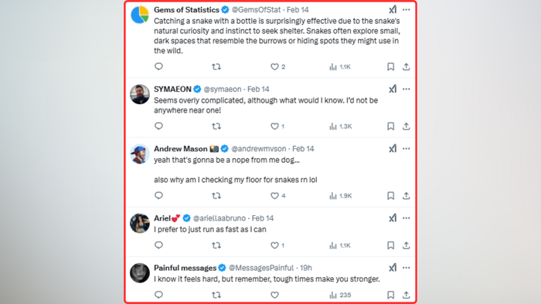Image resolution: width=541 pixels, height=304 pixels.
Task: Open the @andrewmvson profile handle
Action: tap(259, 149)
